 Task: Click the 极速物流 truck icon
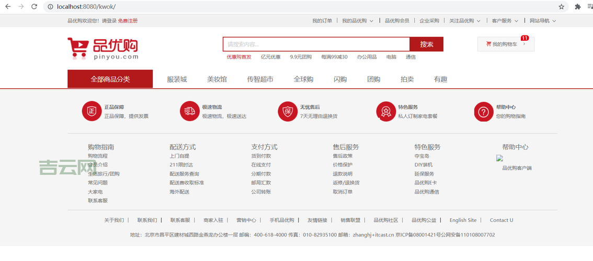pyautogui.click(x=189, y=111)
